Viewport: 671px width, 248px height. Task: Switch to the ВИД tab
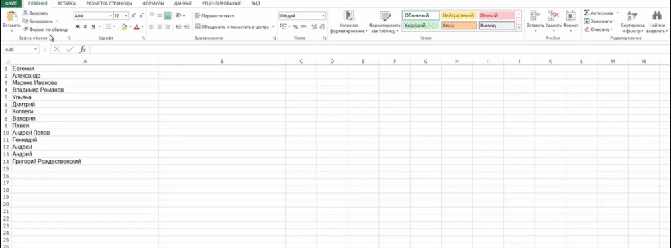coord(256,3)
